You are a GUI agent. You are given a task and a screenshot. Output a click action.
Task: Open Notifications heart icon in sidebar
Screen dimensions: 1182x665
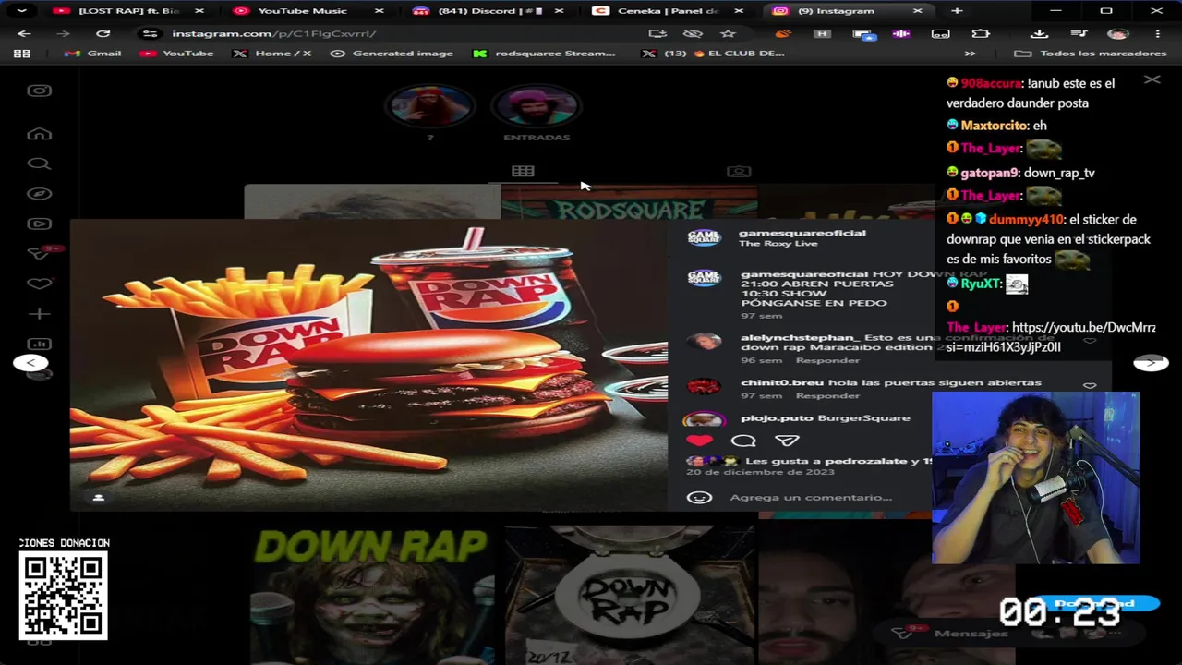click(39, 284)
